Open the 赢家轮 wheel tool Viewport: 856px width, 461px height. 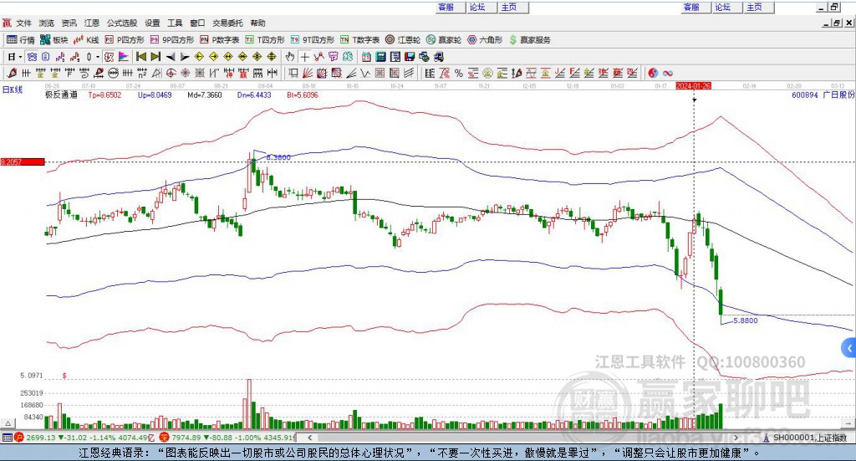point(444,40)
